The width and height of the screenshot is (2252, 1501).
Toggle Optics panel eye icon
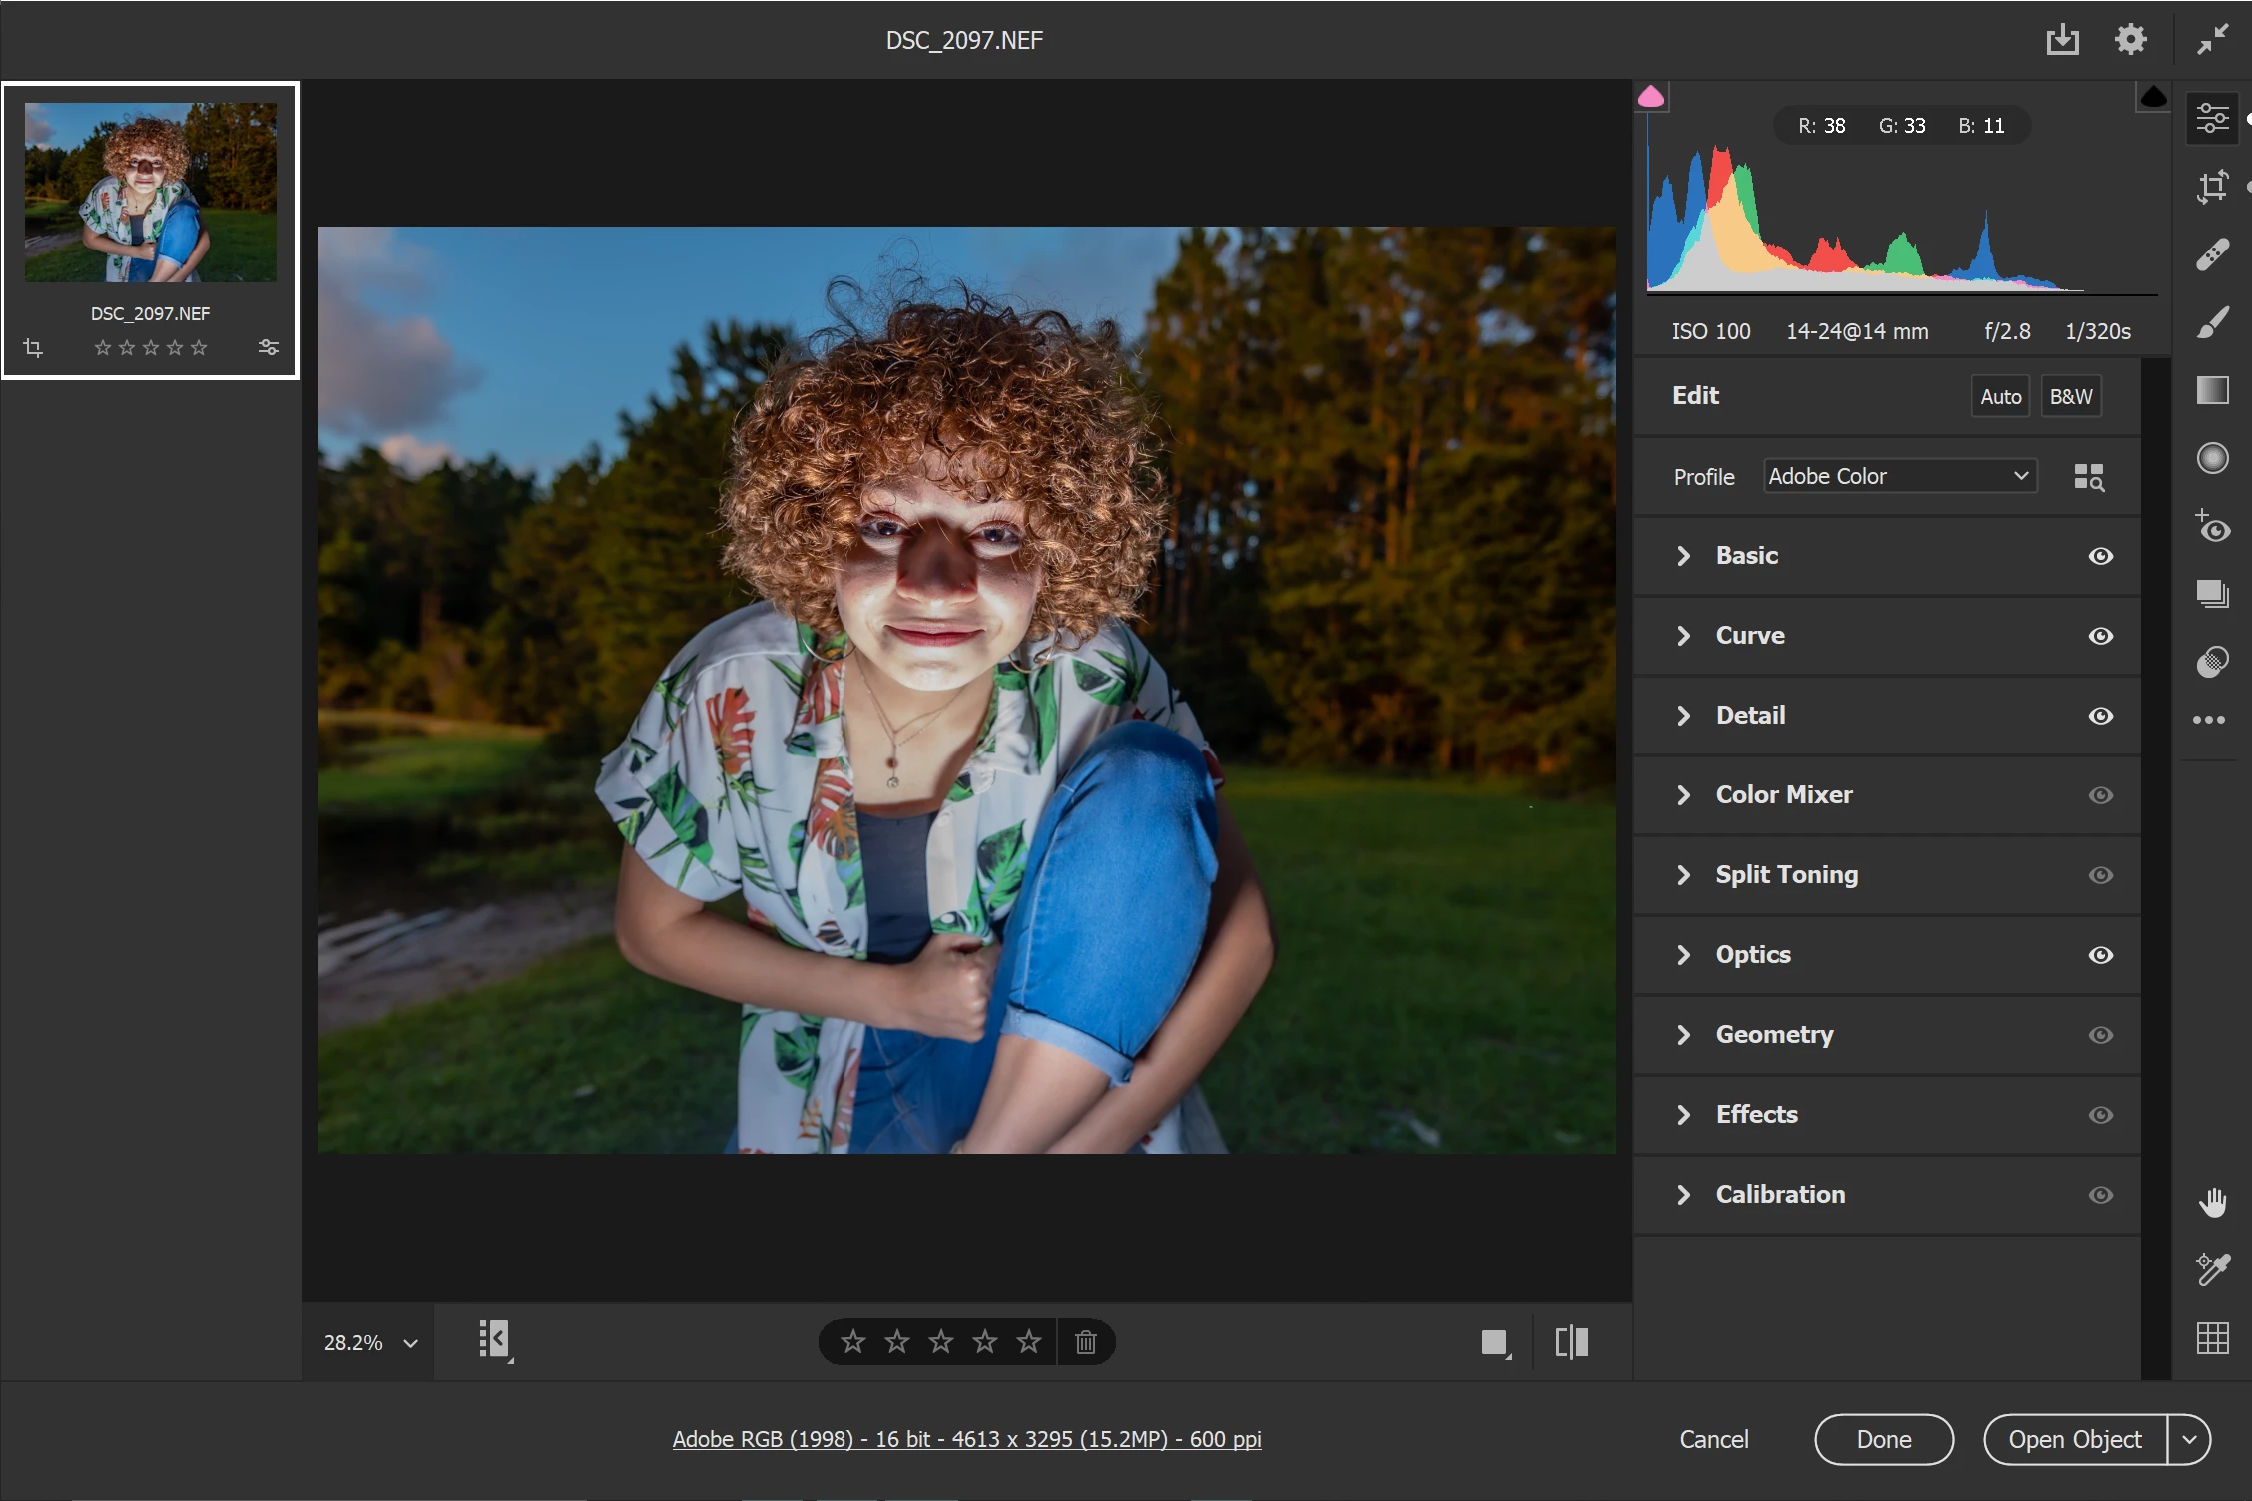pos(2100,955)
